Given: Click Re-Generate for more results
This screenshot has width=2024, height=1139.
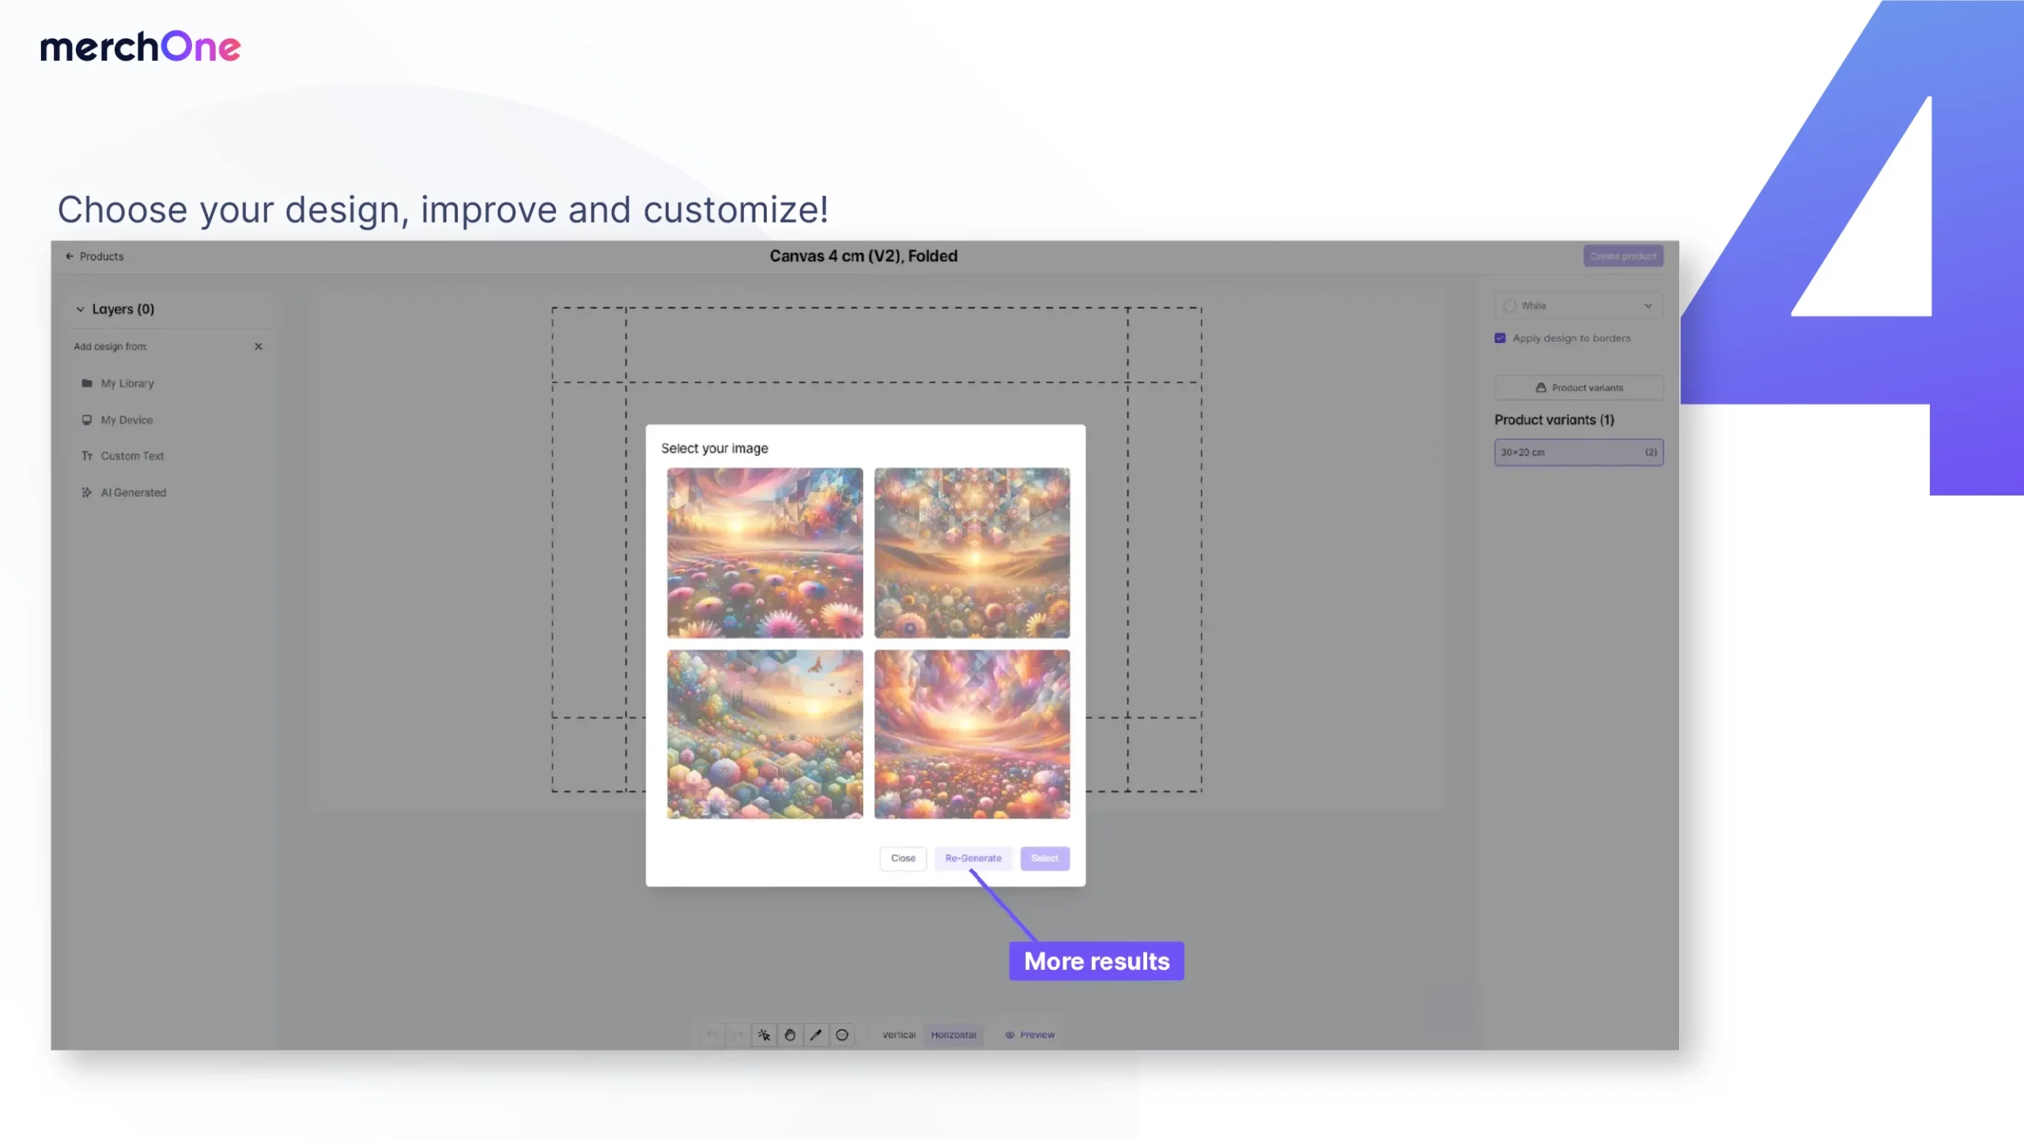Looking at the screenshot, I should pyautogui.click(x=972, y=858).
